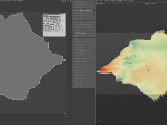Image resolution: width=167 pixels, height=125 pixels.
Task: Open UV Unwrap options gear
Action: pos(94,13)
